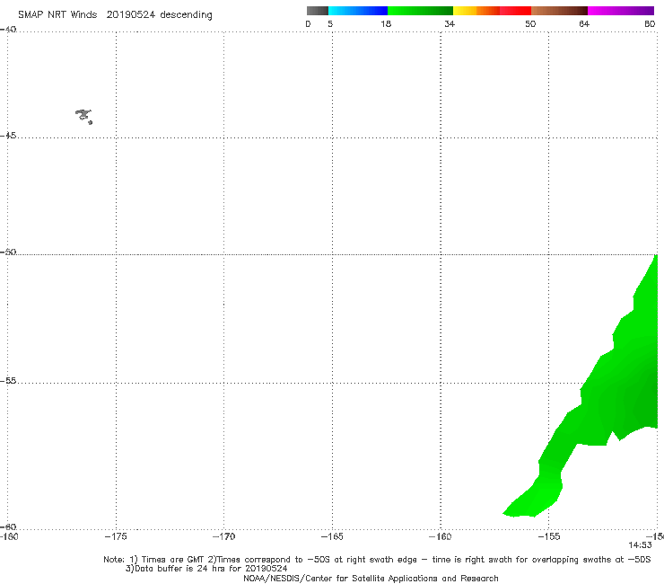664x584 pixels.
Task: Click the yellow-to-red 34–50 color bar segment
Action: [x=492, y=11]
